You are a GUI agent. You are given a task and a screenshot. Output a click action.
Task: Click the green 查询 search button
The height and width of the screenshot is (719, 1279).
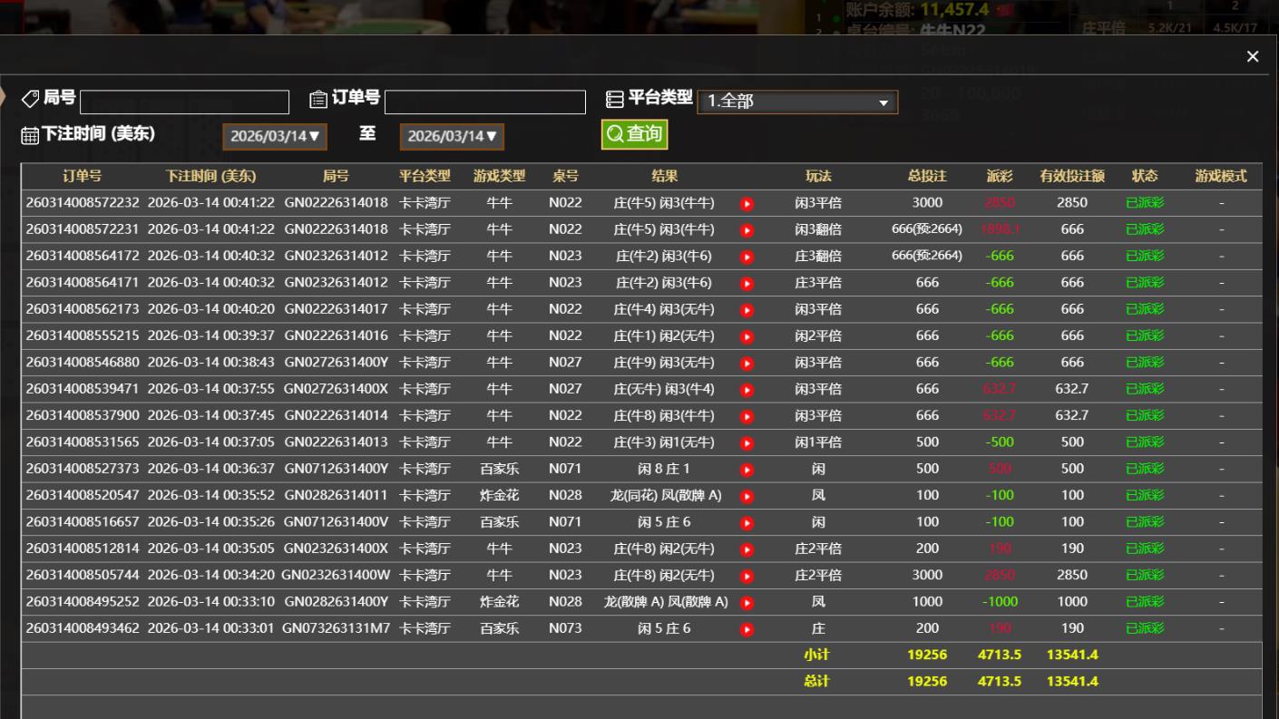[x=634, y=134]
